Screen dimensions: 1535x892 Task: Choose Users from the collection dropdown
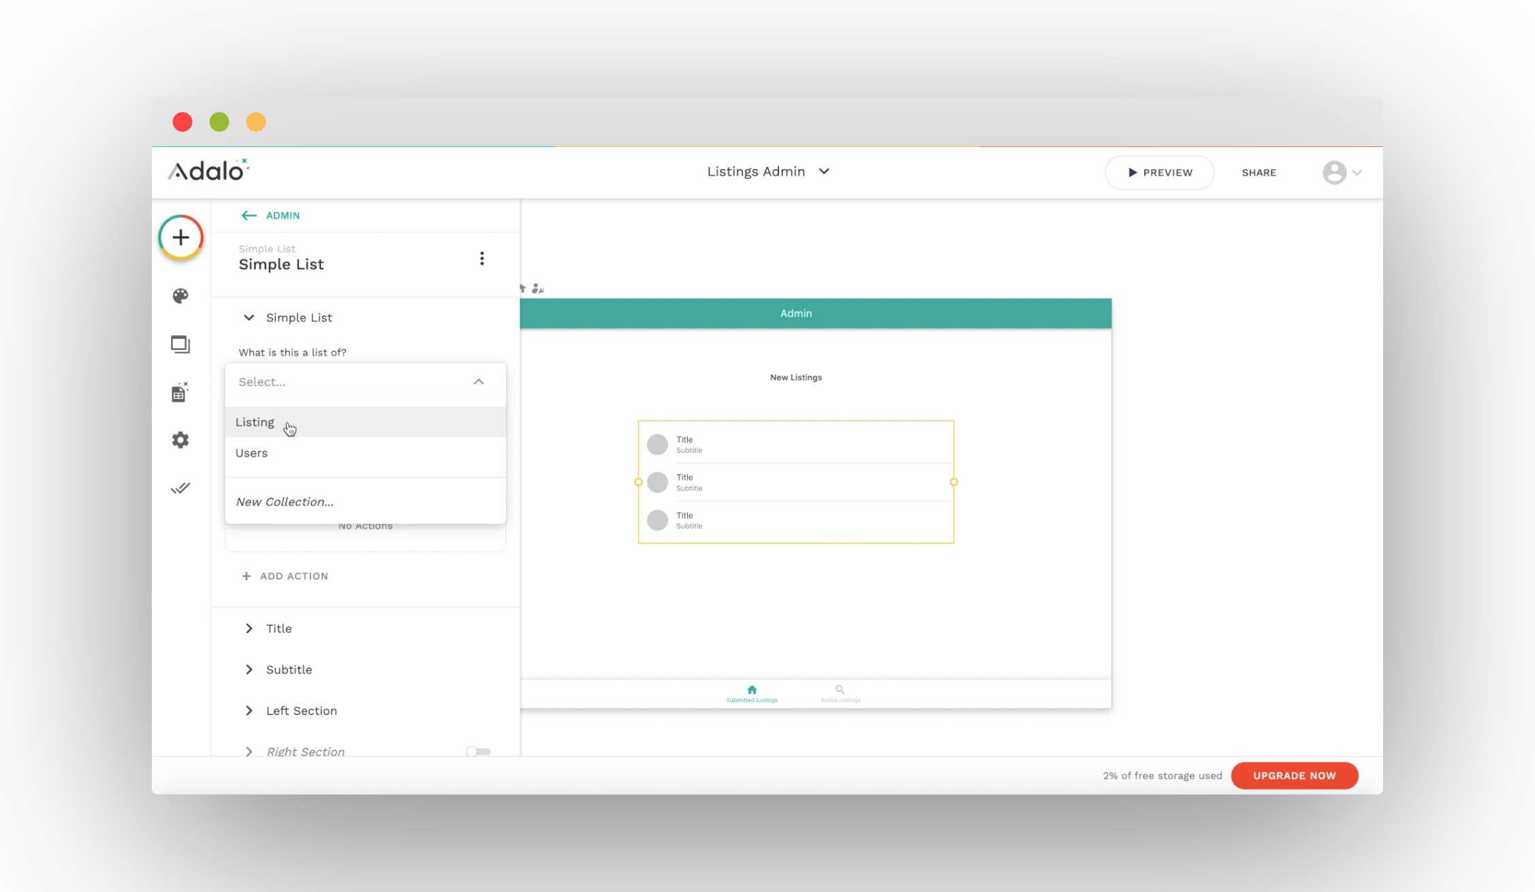click(x=252, y=453)
